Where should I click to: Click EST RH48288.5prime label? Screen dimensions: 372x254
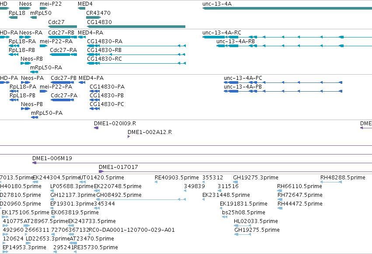(x=343, y=178)
